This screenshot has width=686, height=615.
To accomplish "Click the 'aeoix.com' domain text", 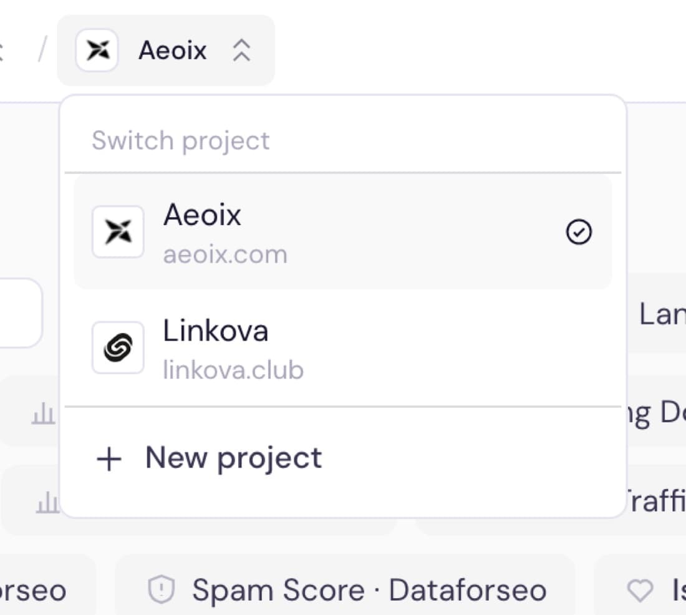I will (x=225, y=254).
